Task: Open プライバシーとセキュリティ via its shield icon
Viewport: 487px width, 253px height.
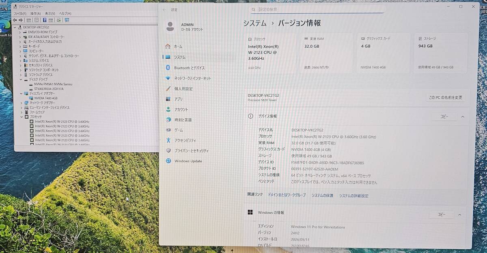Action: [168, 151]
